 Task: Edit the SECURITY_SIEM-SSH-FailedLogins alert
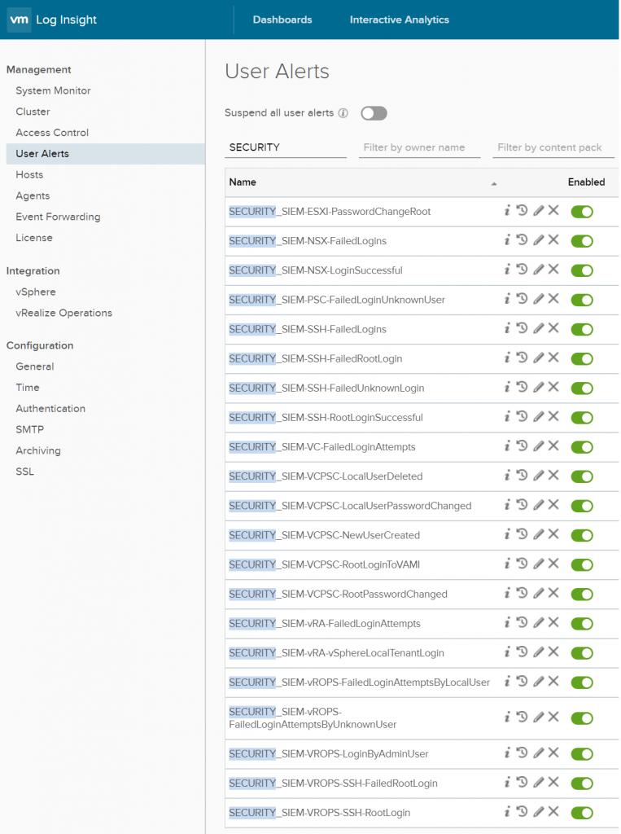tap(538, 328)
